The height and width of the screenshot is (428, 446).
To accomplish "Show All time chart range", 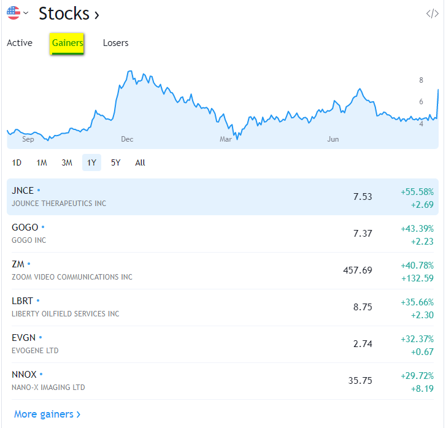I will [x=140, y=162].
